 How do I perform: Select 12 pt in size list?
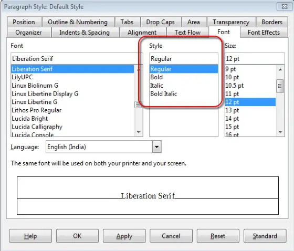[x=250, y=102]
